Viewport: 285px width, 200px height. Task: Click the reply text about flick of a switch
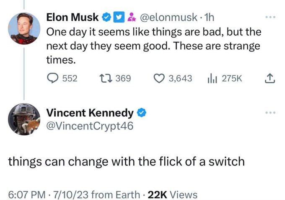(x=126, y=161)
